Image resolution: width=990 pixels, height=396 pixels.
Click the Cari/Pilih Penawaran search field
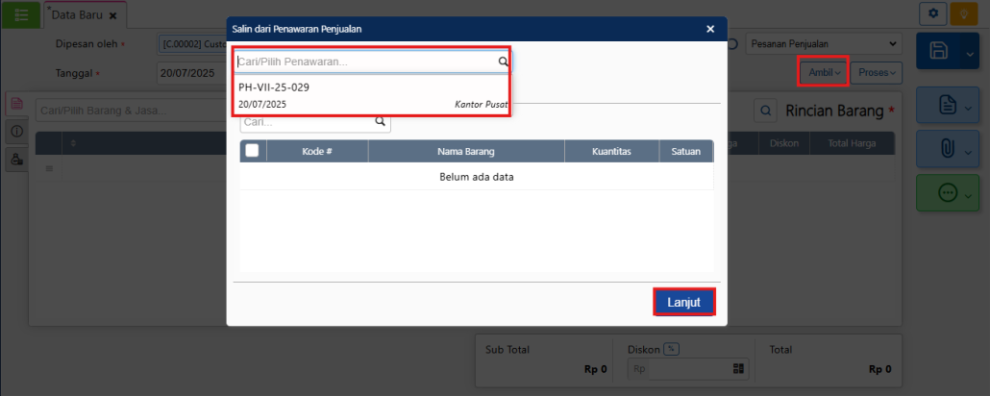pos(365,62)
